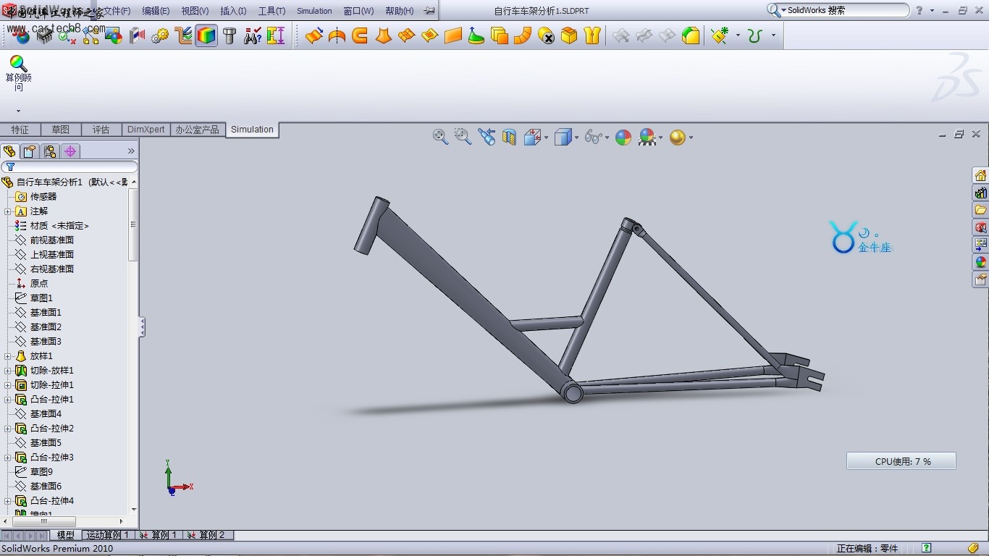The width and height of the screenshot is (989, 556).
Task: Open Curves dropdown arrow
Action: (x=773, y=35)
